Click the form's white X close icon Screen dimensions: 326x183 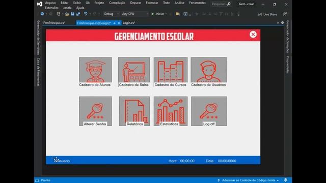253,35
